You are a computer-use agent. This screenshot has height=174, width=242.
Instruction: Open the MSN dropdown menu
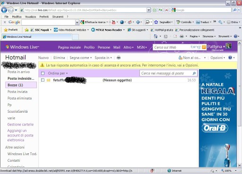pyautogui.click(x=142, y=47)
